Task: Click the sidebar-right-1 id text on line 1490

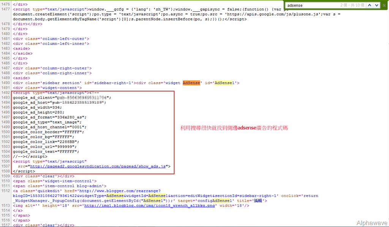Action: (112, 83)
